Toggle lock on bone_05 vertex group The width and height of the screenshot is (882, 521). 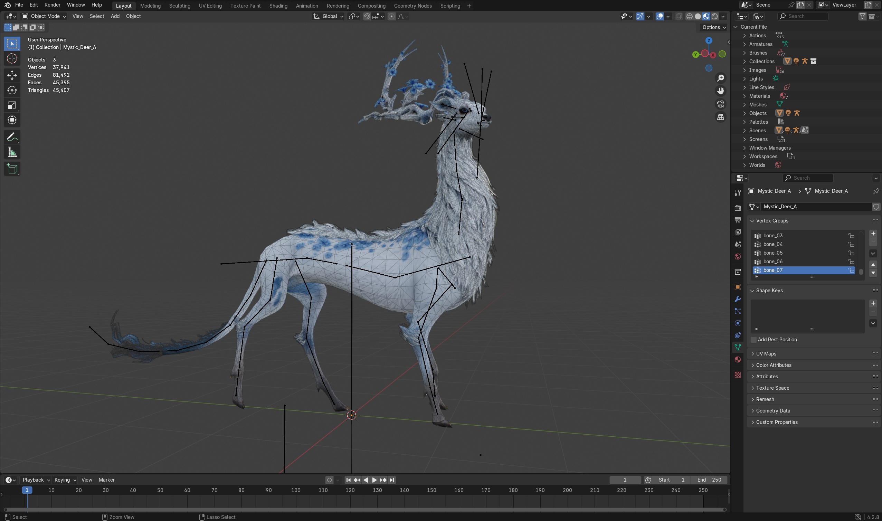tap(851, 253)
